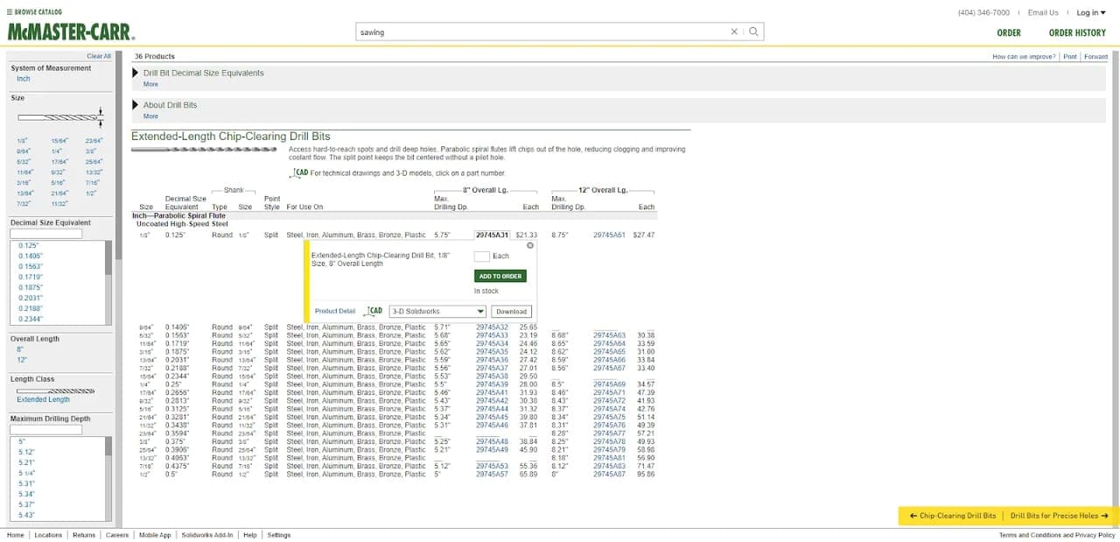Viewport: 1120px width, 542px height.
Task: Open the Careers footer link
Action: (117, 535)
